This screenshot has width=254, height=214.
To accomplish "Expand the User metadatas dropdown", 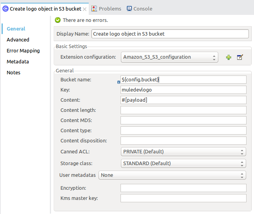I will 172,175.
